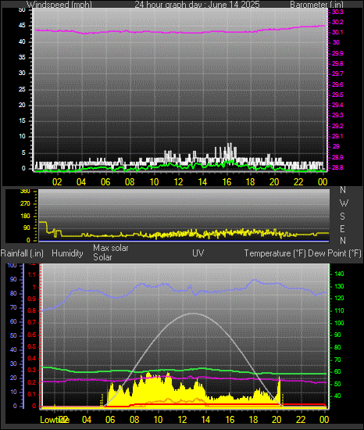Click the Windspeed (mph) axis label

59,5
